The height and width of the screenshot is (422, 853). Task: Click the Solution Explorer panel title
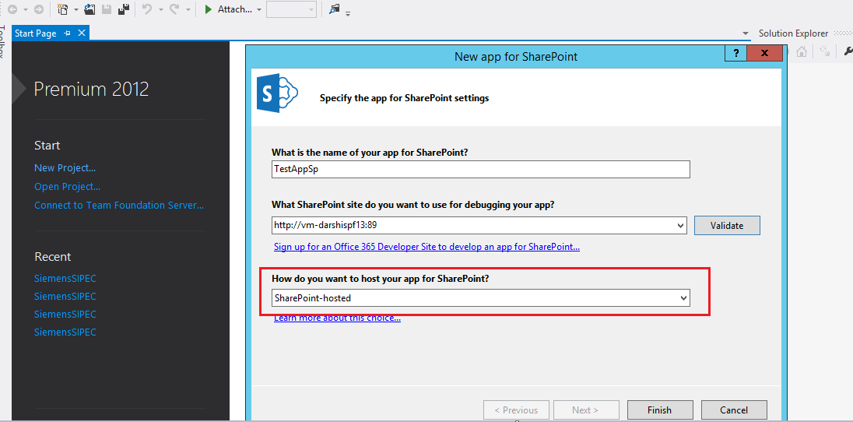[793, 33]
